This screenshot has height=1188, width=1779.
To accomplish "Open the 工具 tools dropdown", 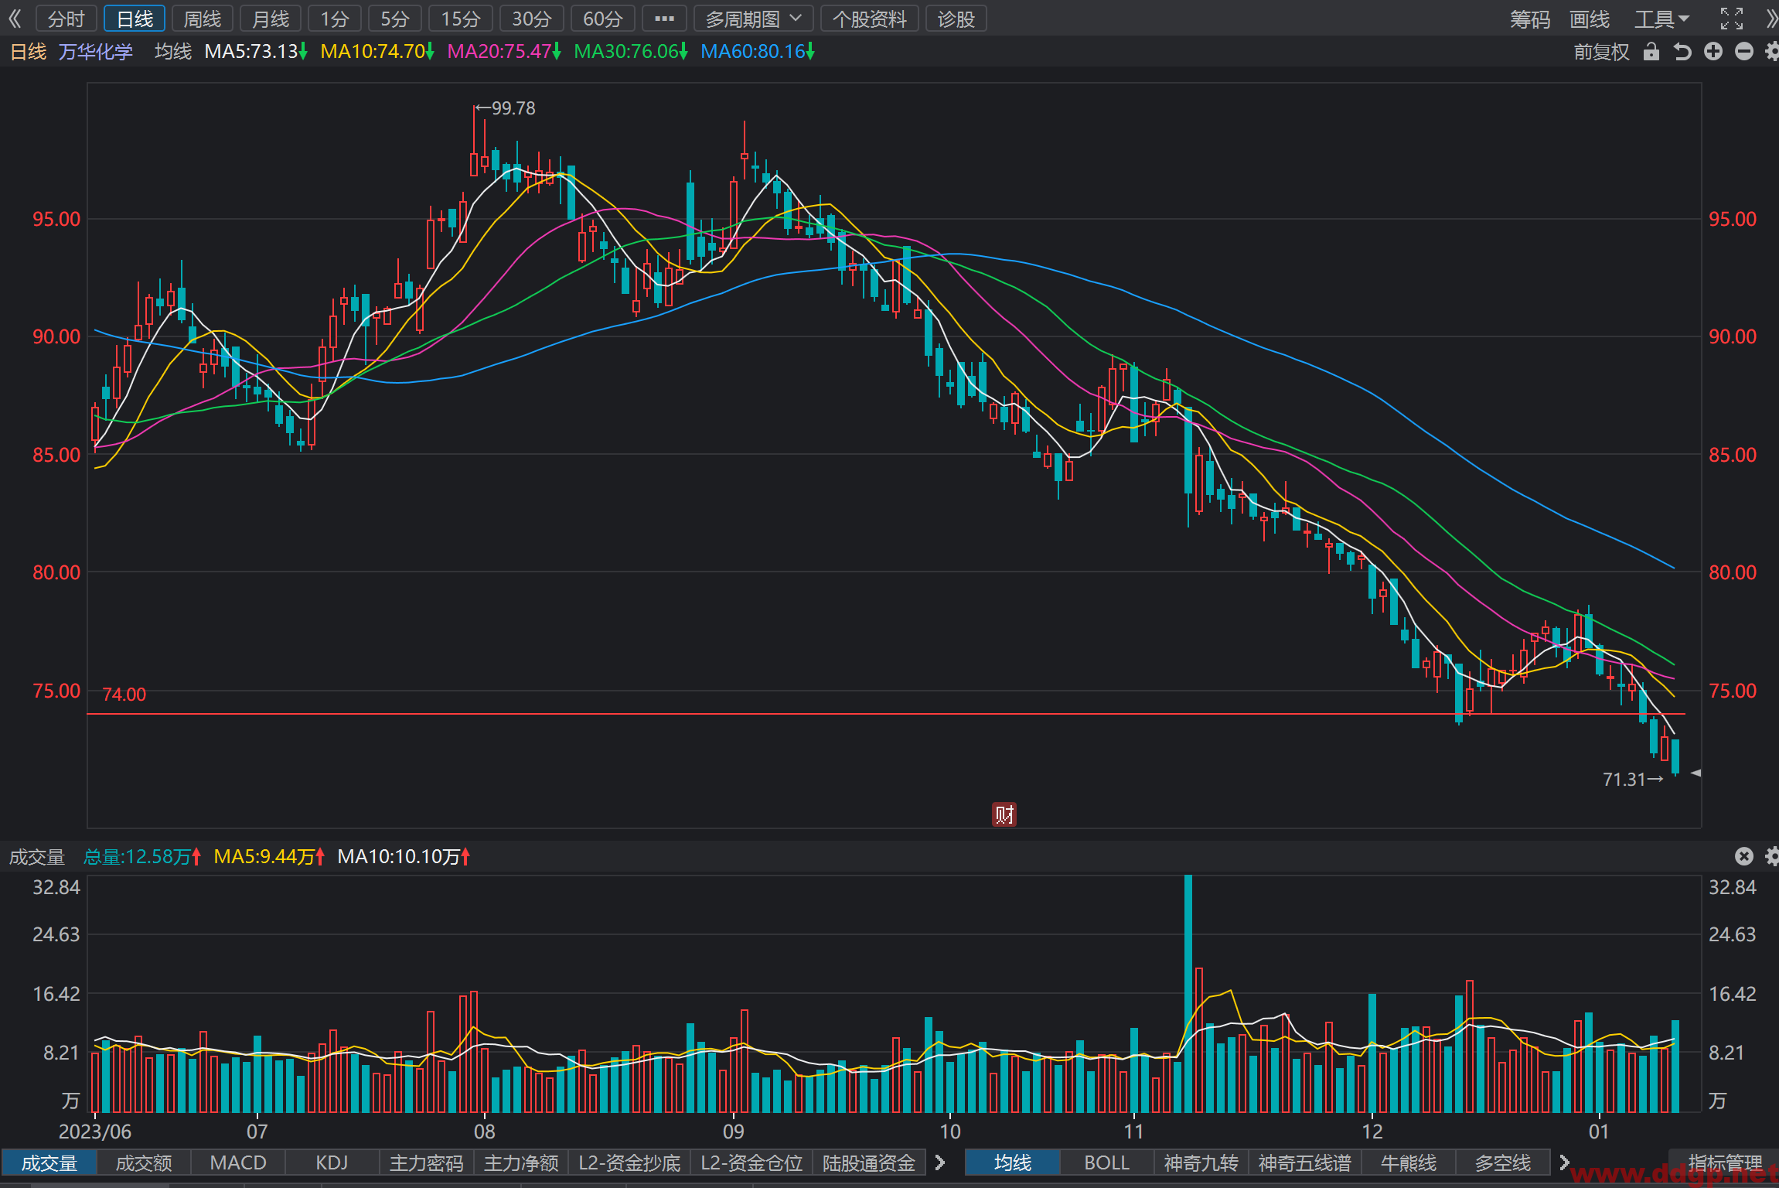I will point(1661,19).
